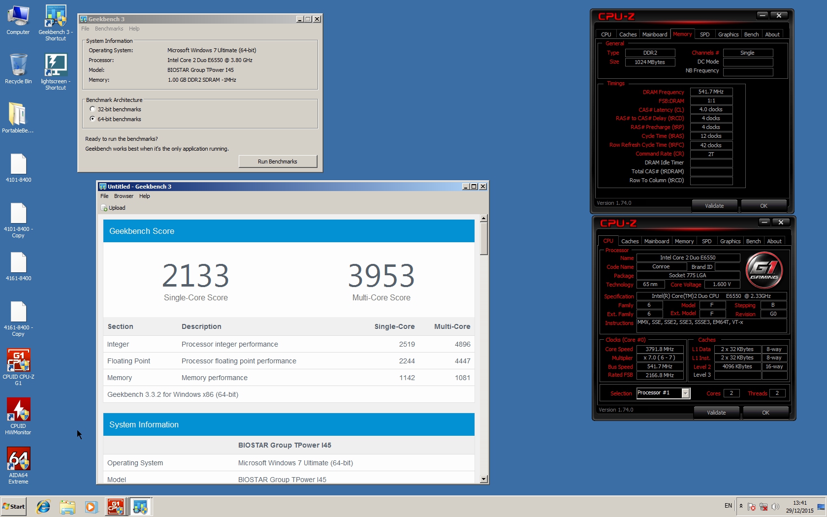Switch to Bench tab in lower CPU-Z window
827x517 pixels.
coord(753,241)
